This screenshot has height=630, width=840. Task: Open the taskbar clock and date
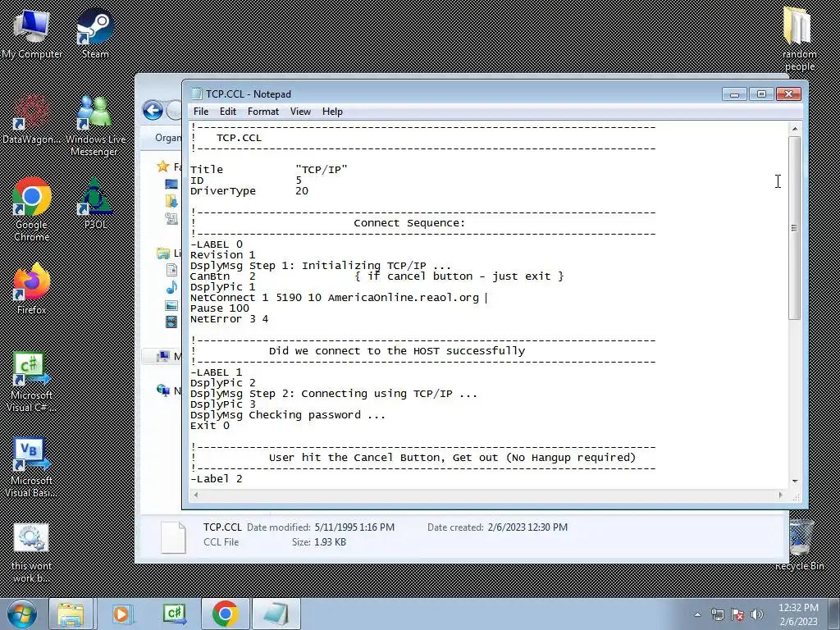click(x=798, y=614)
